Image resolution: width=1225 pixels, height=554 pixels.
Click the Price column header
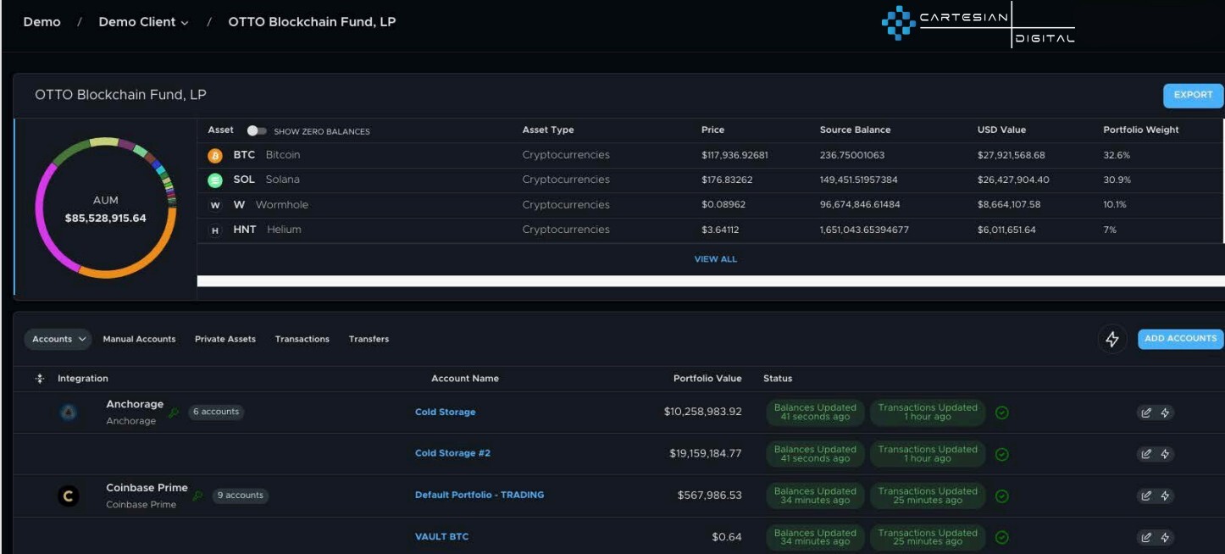pos(712,130)
